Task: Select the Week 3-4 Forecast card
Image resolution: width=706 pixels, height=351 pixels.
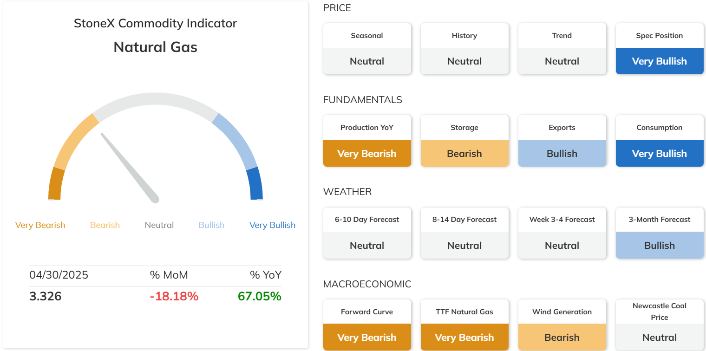Action: click(562, 233)
